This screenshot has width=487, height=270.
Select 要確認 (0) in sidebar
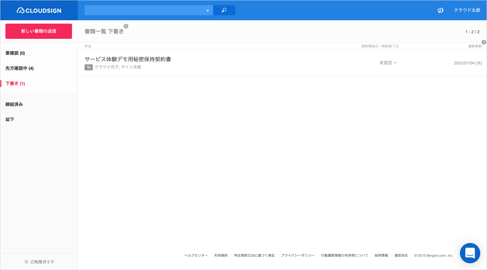click(x=15, y=53)
